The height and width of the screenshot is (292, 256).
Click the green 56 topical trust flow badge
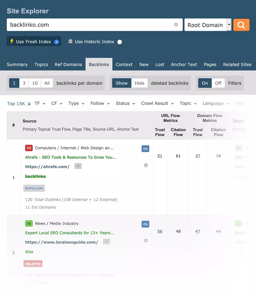(29, 223)
